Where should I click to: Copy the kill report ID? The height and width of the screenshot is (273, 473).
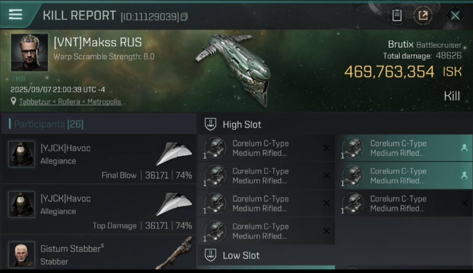pos(184,17)
